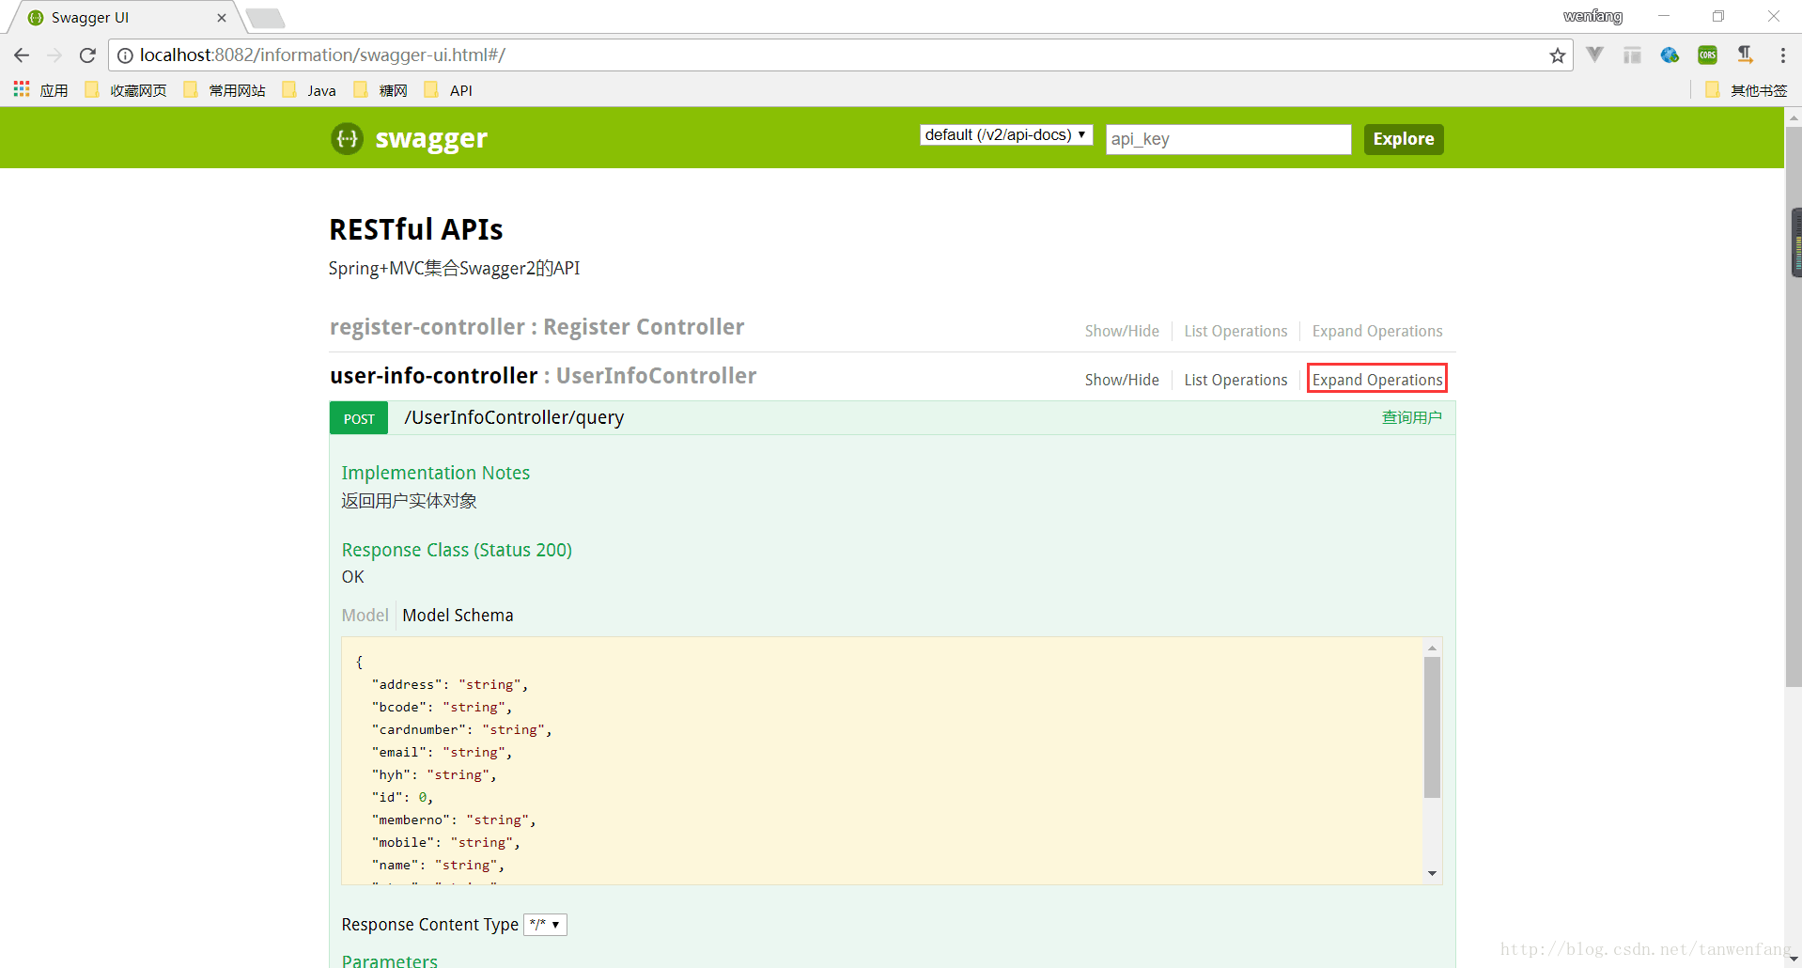Click List Operations for user-info-controller

pyautogui.click(x=1235, y=380)
